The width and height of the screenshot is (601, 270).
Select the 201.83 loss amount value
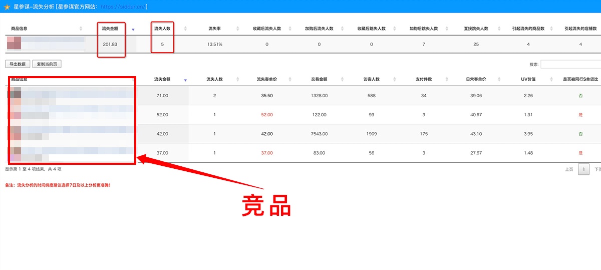pos(110,44)
